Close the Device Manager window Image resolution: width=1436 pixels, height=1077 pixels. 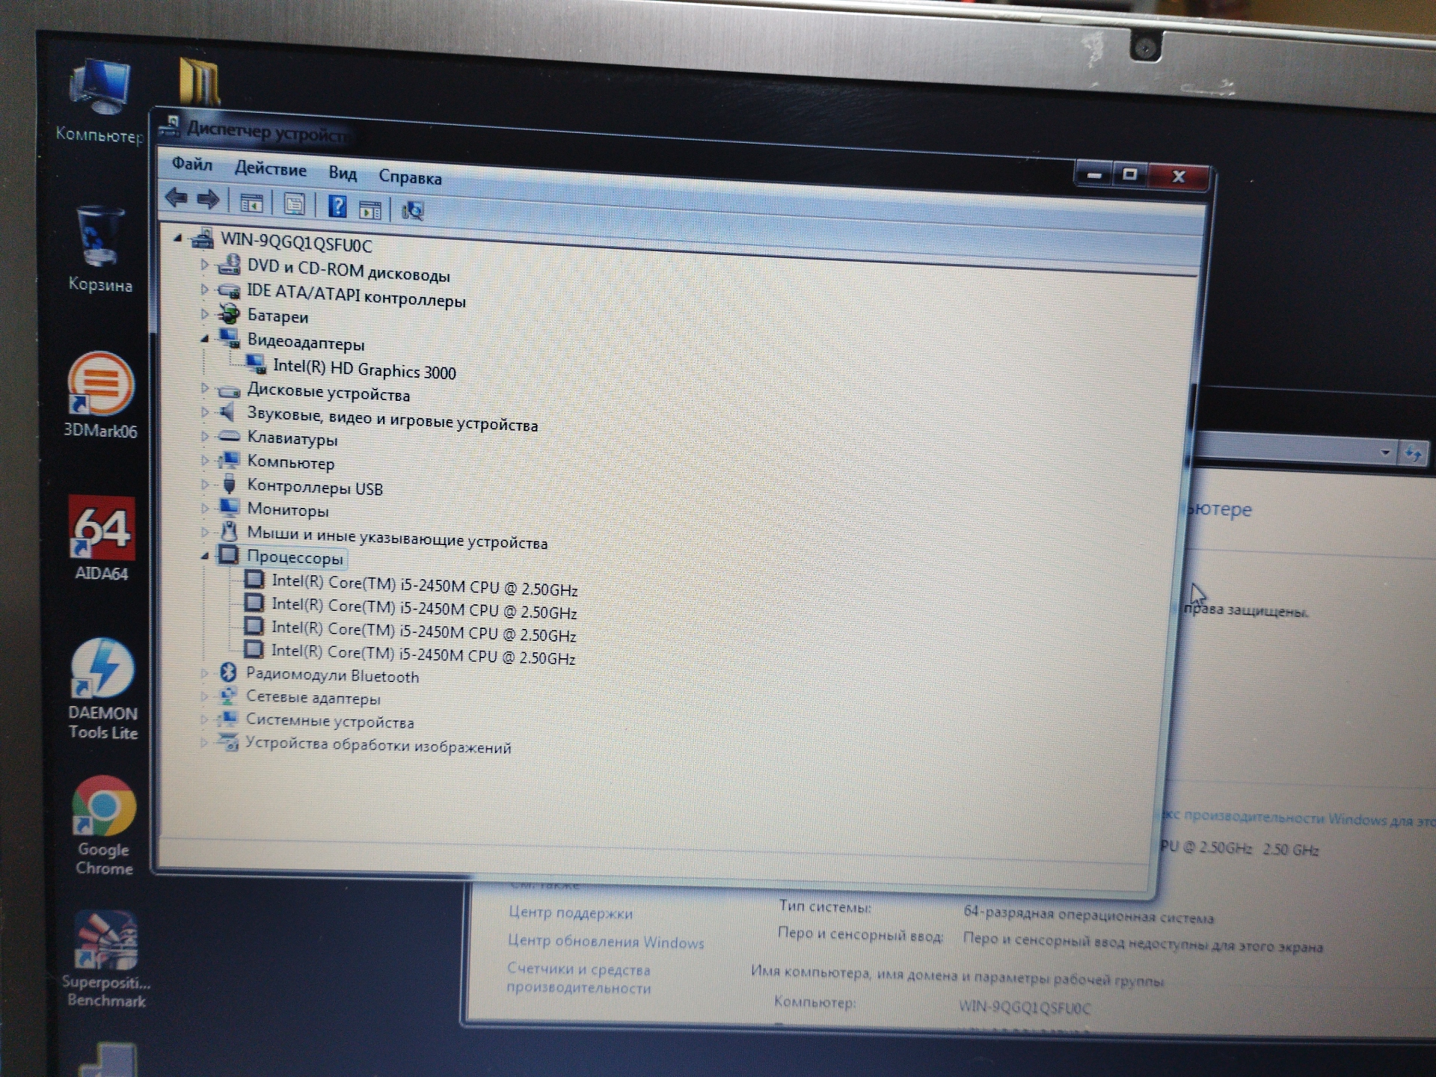tap(1179, 177)
